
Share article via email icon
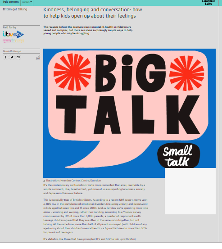(x=18, y=57)
